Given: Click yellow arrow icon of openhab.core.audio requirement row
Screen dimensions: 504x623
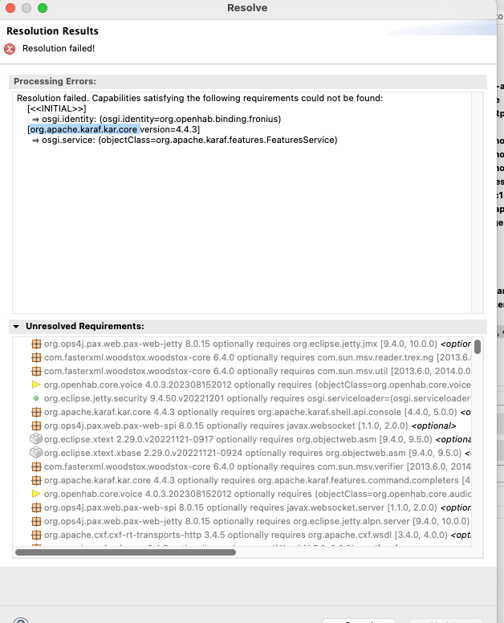Looking at the screenshot, I should click(36, 494).
